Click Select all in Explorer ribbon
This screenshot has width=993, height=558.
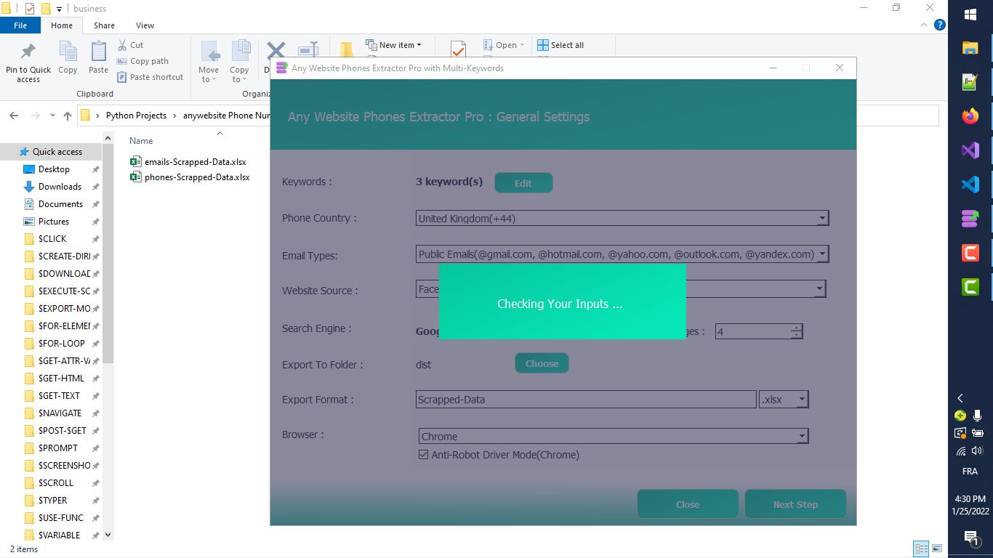coord(560,45)
